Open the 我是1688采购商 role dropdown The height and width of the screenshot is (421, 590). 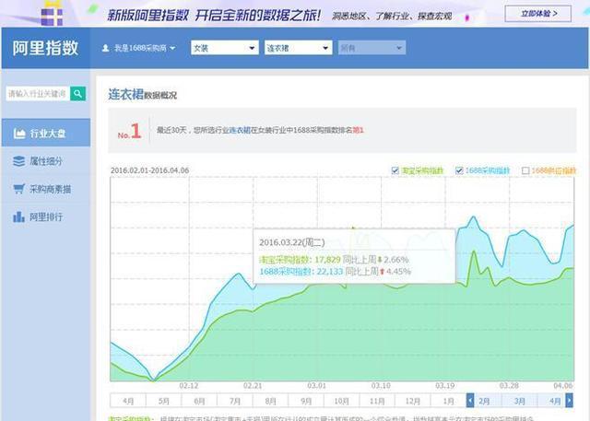(x=139, y=48)
